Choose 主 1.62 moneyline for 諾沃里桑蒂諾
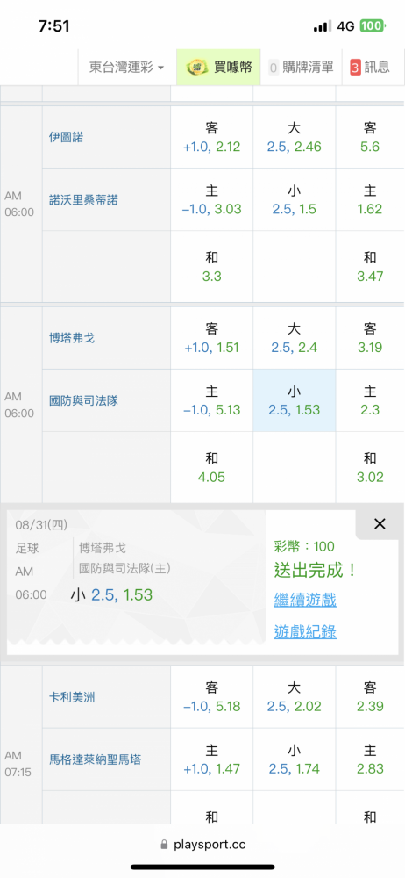This screenshot has width=405, height=878. [x=370, y=200]
